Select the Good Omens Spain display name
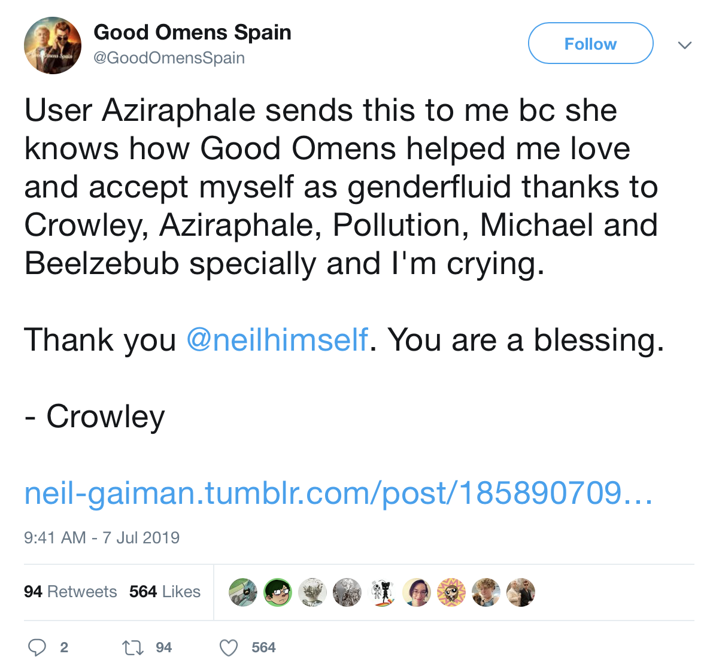 point(192,32)
